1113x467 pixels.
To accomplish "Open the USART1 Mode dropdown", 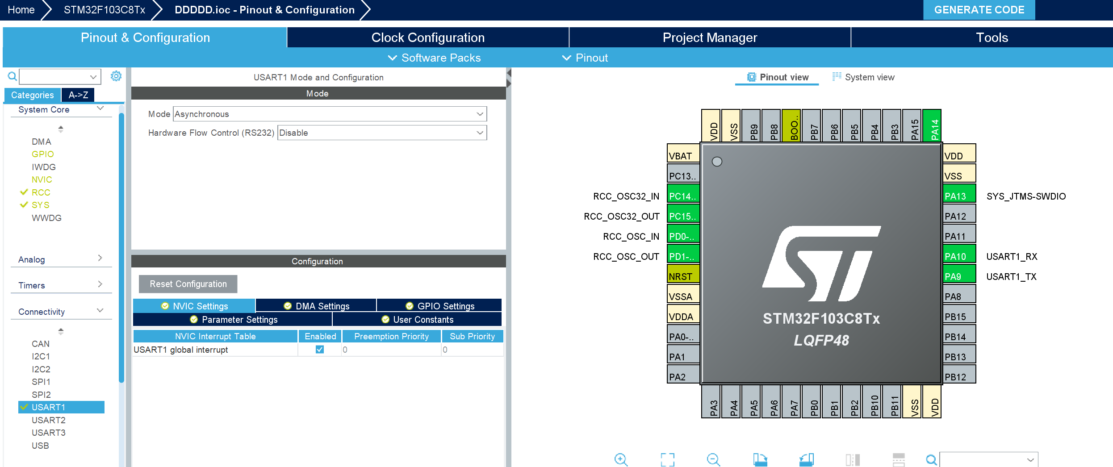I will pyautogui.click(x=330, y=114).
